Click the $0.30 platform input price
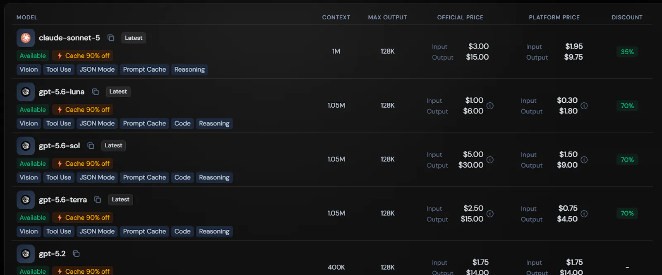This screenshot has width=662, height=275. pos(567,100)
